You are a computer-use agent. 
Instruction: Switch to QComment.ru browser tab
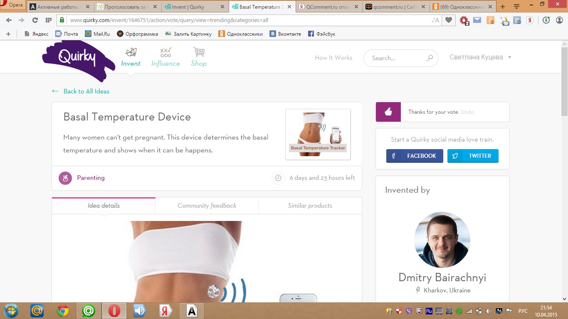pos(328,7)
